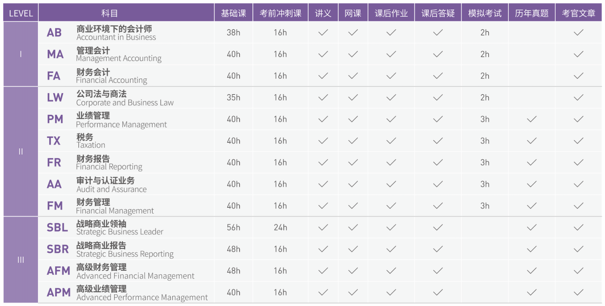Select the 考官文章 checkmark for AFM

[x=578, y=271]
